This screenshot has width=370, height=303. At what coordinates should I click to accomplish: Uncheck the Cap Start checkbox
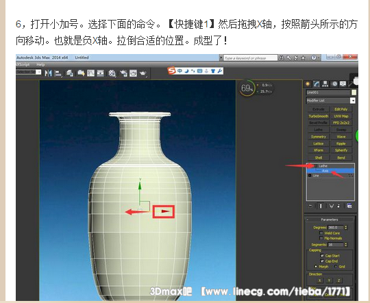322,255
